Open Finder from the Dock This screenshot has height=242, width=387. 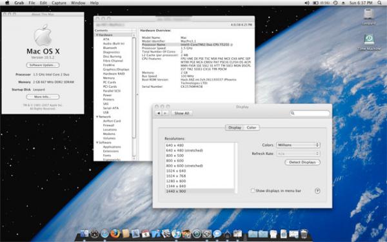84,234
